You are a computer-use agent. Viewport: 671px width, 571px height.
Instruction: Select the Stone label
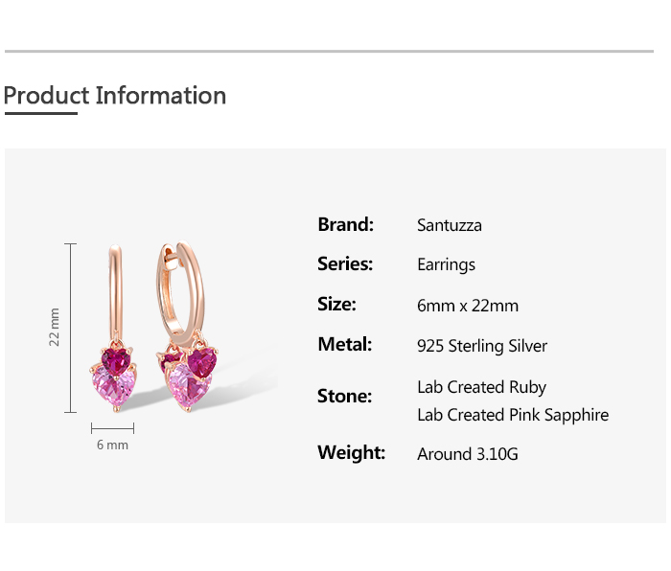tap(344, 396)
